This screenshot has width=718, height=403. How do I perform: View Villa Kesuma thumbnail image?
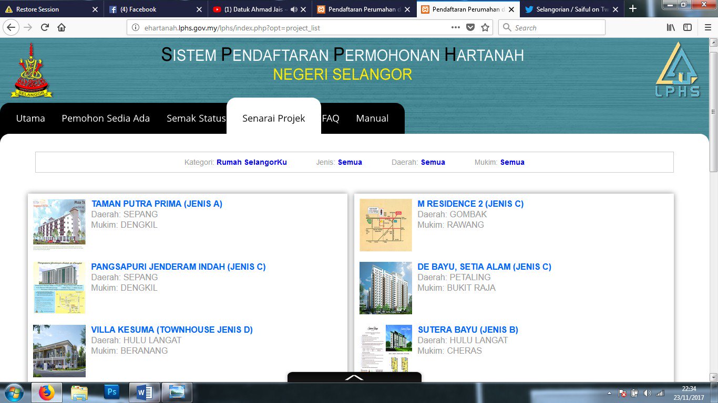point(59,351)
